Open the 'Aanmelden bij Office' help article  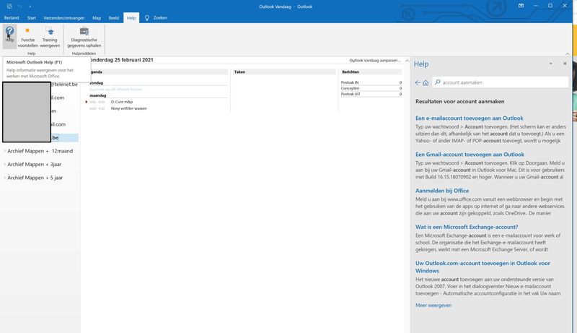coord(442,191)
